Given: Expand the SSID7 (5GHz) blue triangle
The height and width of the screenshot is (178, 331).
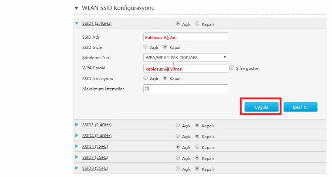Looking at the screenshot, I should point(77,157).
